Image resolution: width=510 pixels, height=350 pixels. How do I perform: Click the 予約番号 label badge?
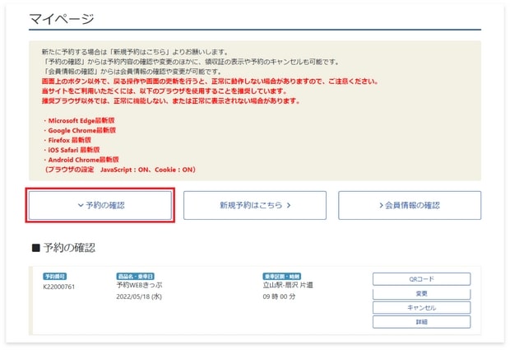tap(55, 277)
